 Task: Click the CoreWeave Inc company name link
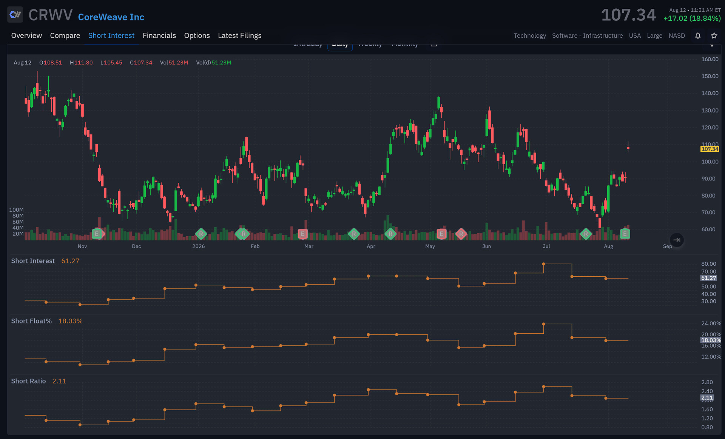pyautogui.click(x=111, y=17)
